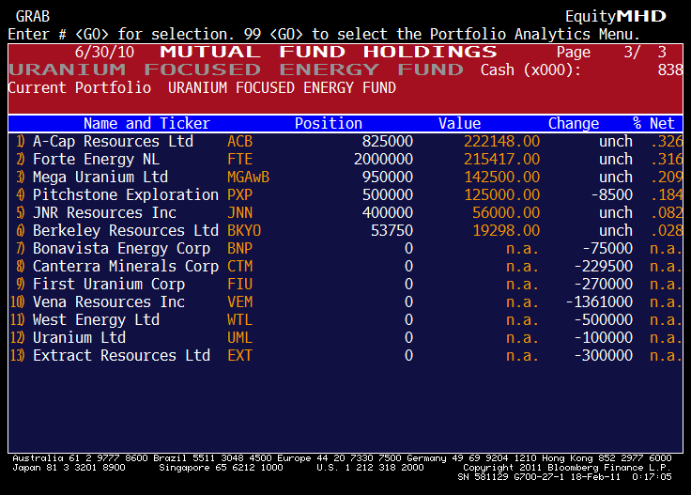Open row 10) Vena Resources Inc

point(345,302)
